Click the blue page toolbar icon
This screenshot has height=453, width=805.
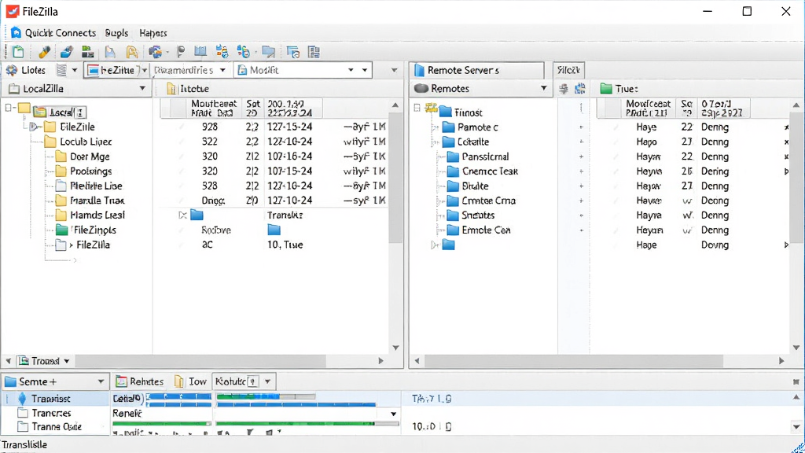click(110, 51)
